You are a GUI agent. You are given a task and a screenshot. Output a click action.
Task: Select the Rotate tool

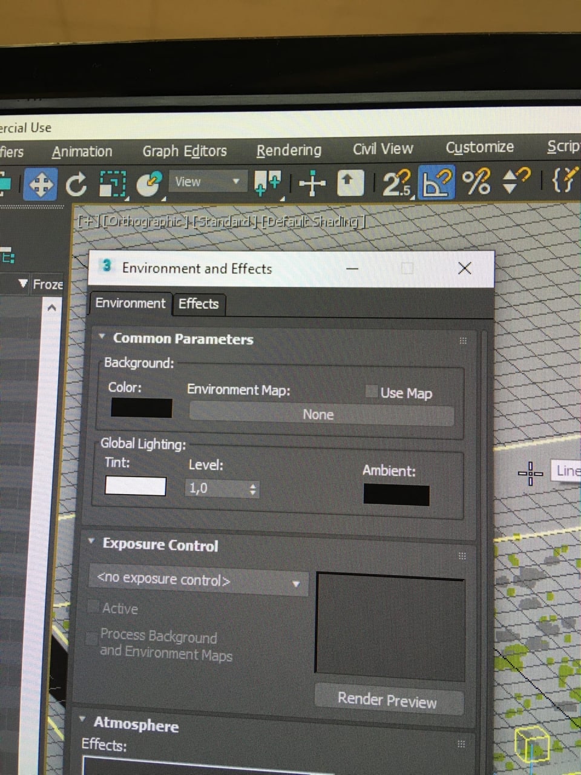[76, 184]
